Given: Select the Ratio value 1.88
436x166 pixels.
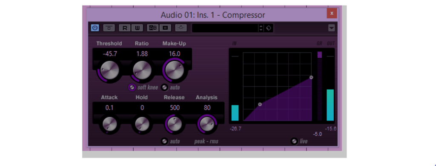Looking at the screenshot, I should (x=142, y=54).
